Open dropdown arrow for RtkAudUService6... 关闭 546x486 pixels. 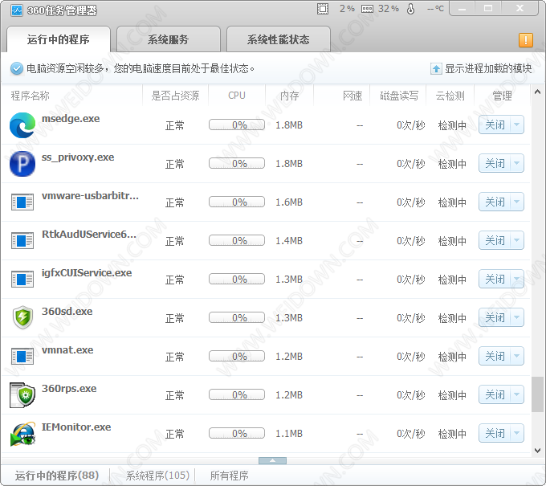pyautogui.click(x=517, y=240)
